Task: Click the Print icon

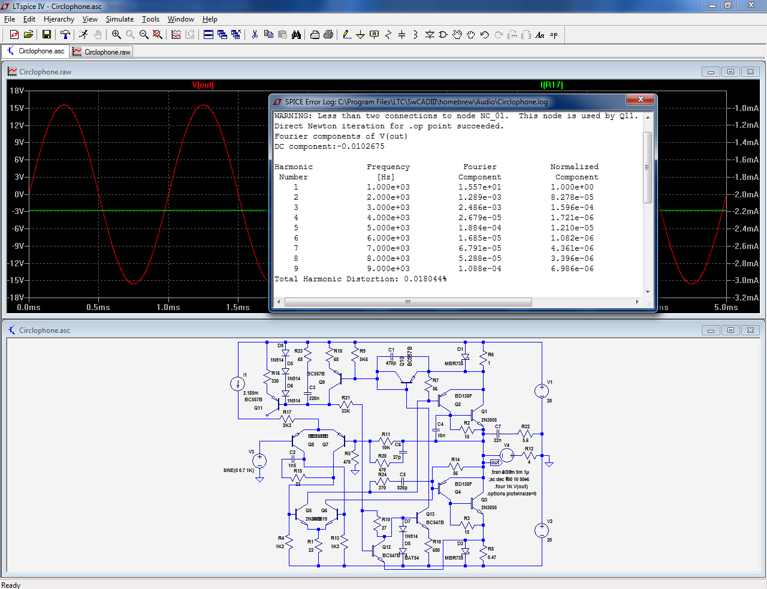Action: click(328, 35)
